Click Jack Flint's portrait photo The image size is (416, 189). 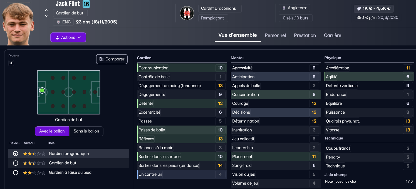[x=18, y=22]
